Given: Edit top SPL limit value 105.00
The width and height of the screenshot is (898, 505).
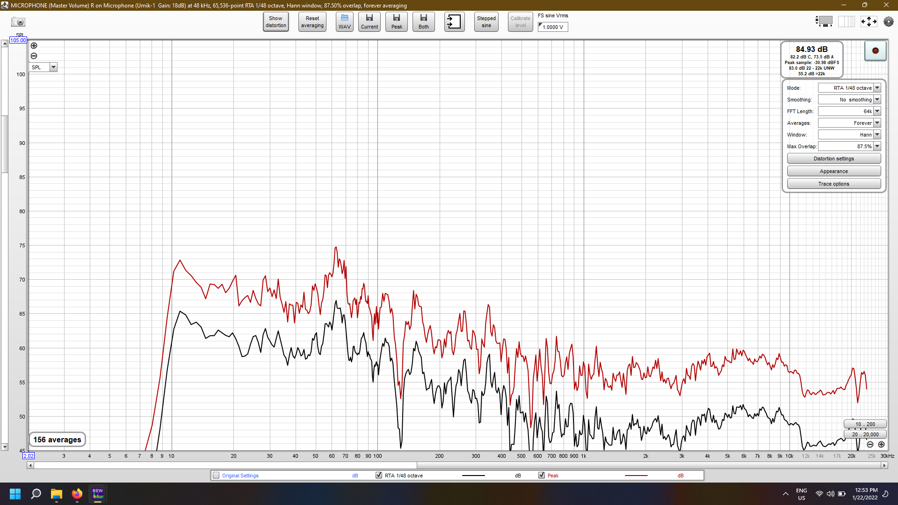Looking at the screenshot, I should pos(18,40).
